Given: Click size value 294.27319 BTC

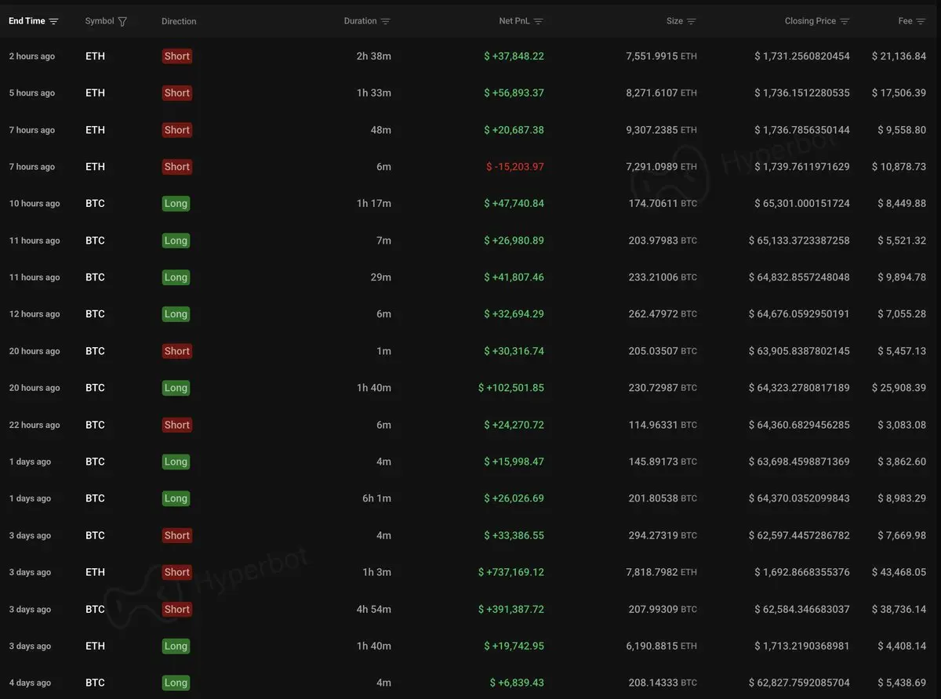Looking at the screenshot, I should coord(663,536).
